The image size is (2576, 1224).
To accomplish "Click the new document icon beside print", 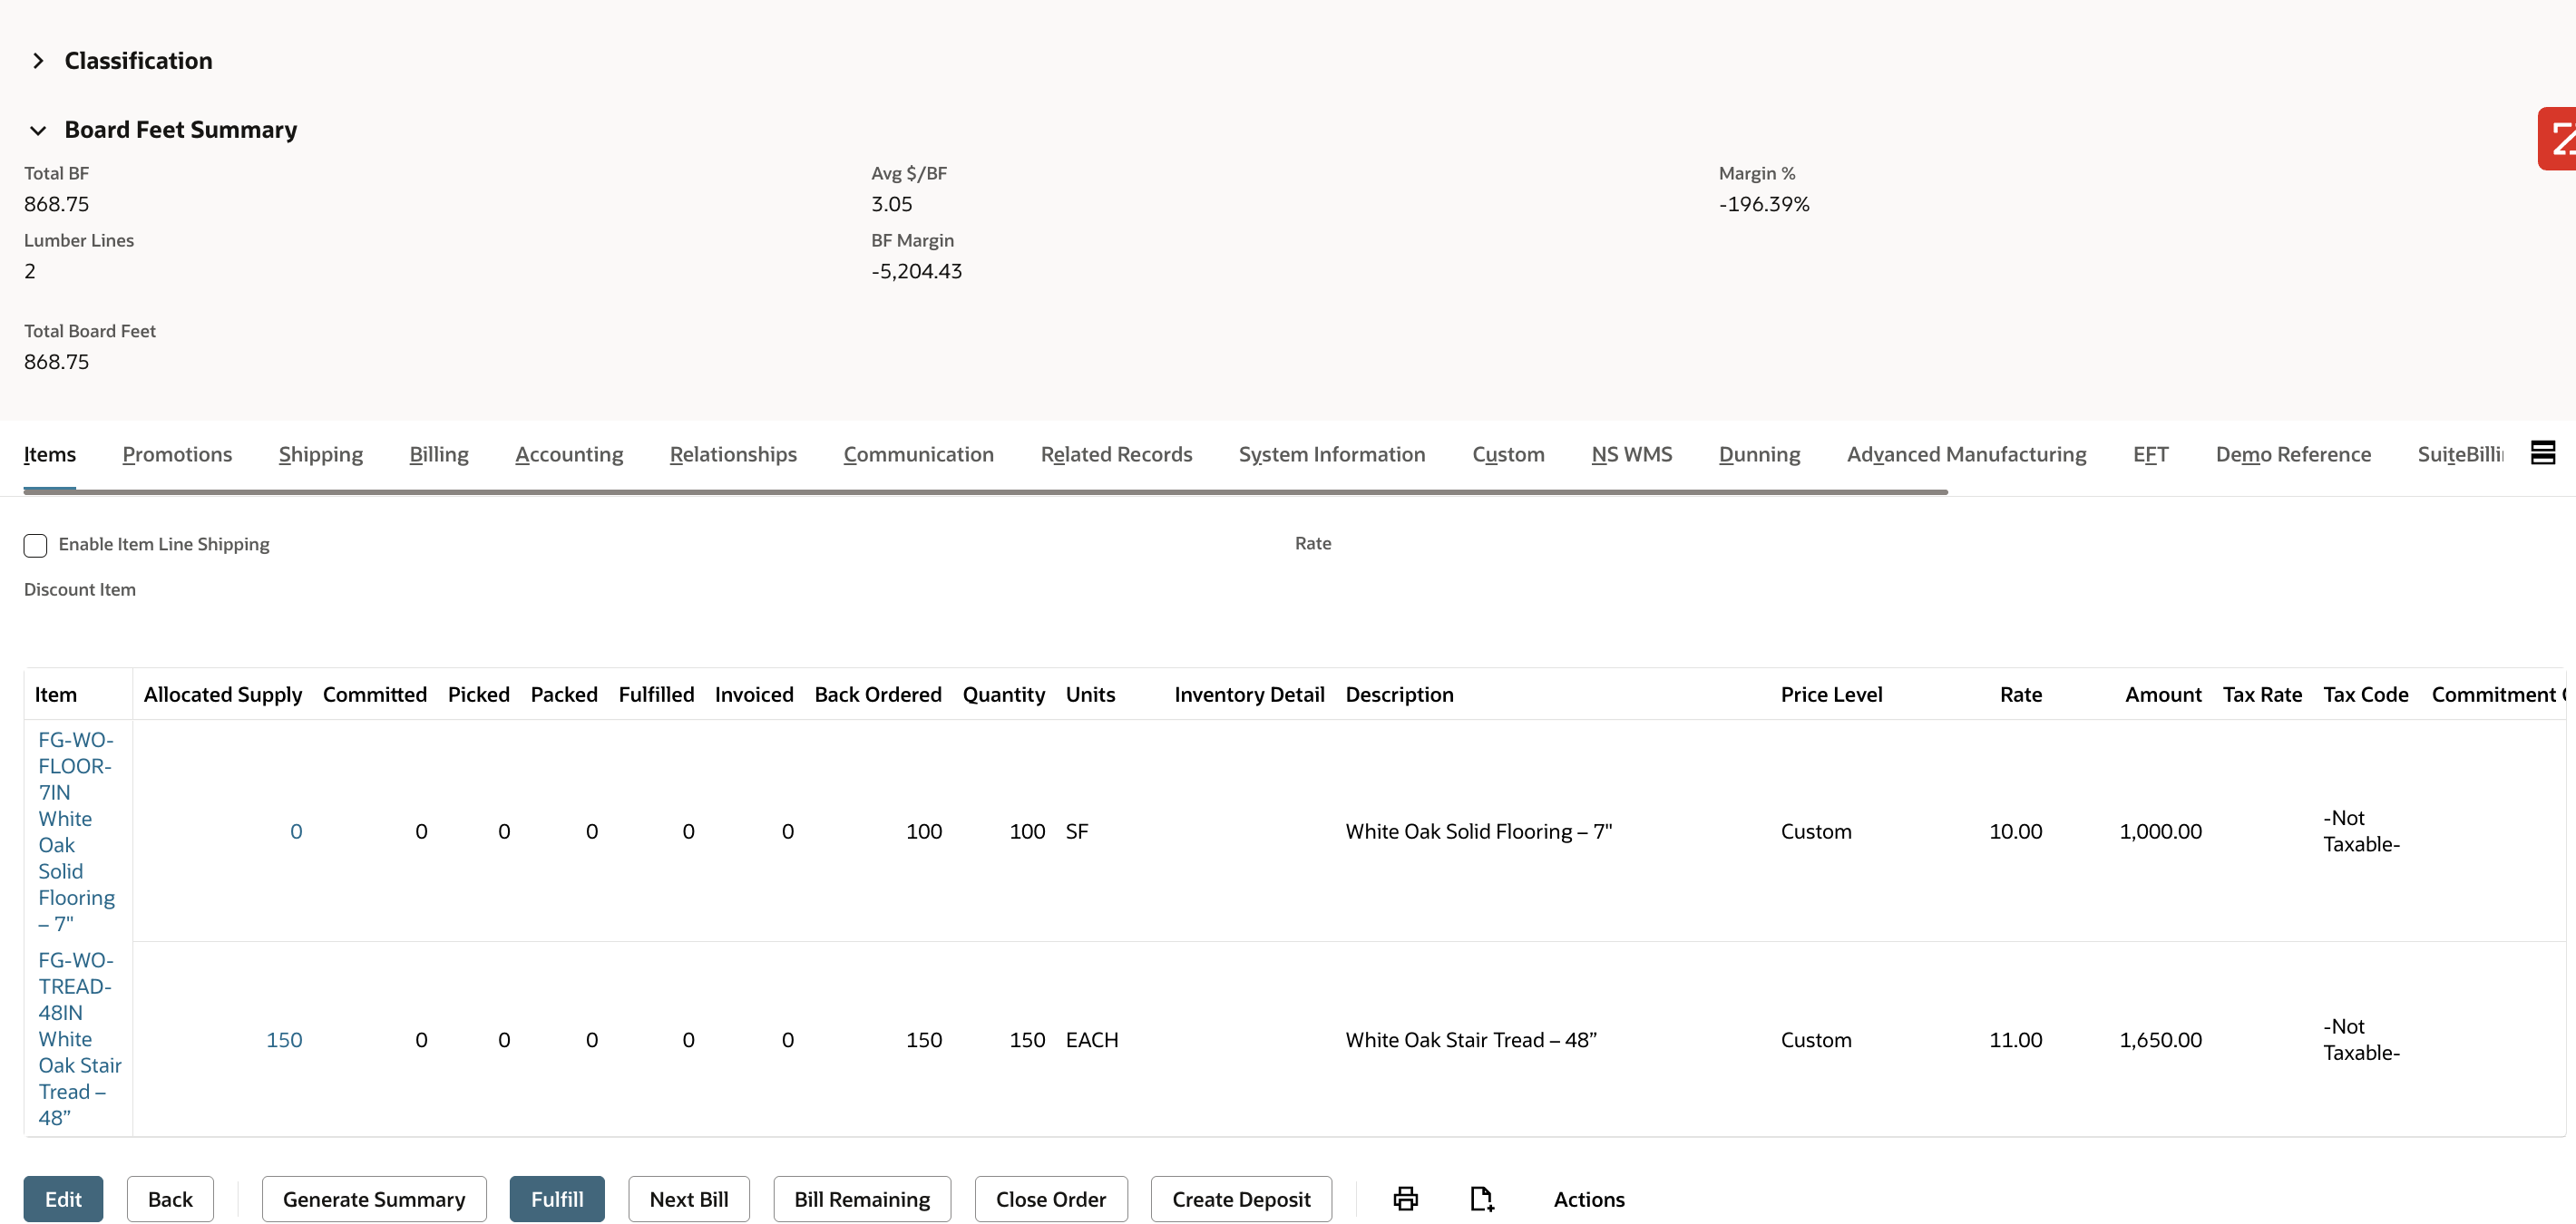I will [x=1482, y=1198].
